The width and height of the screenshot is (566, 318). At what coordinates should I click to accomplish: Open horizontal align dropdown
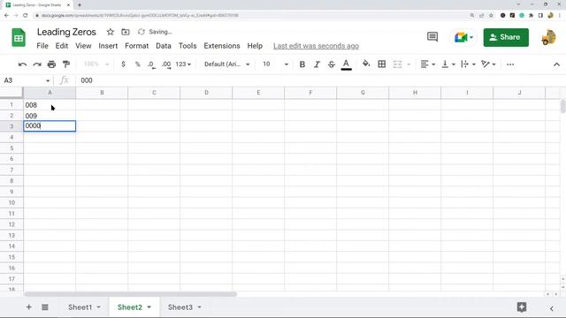click(428, 64)
